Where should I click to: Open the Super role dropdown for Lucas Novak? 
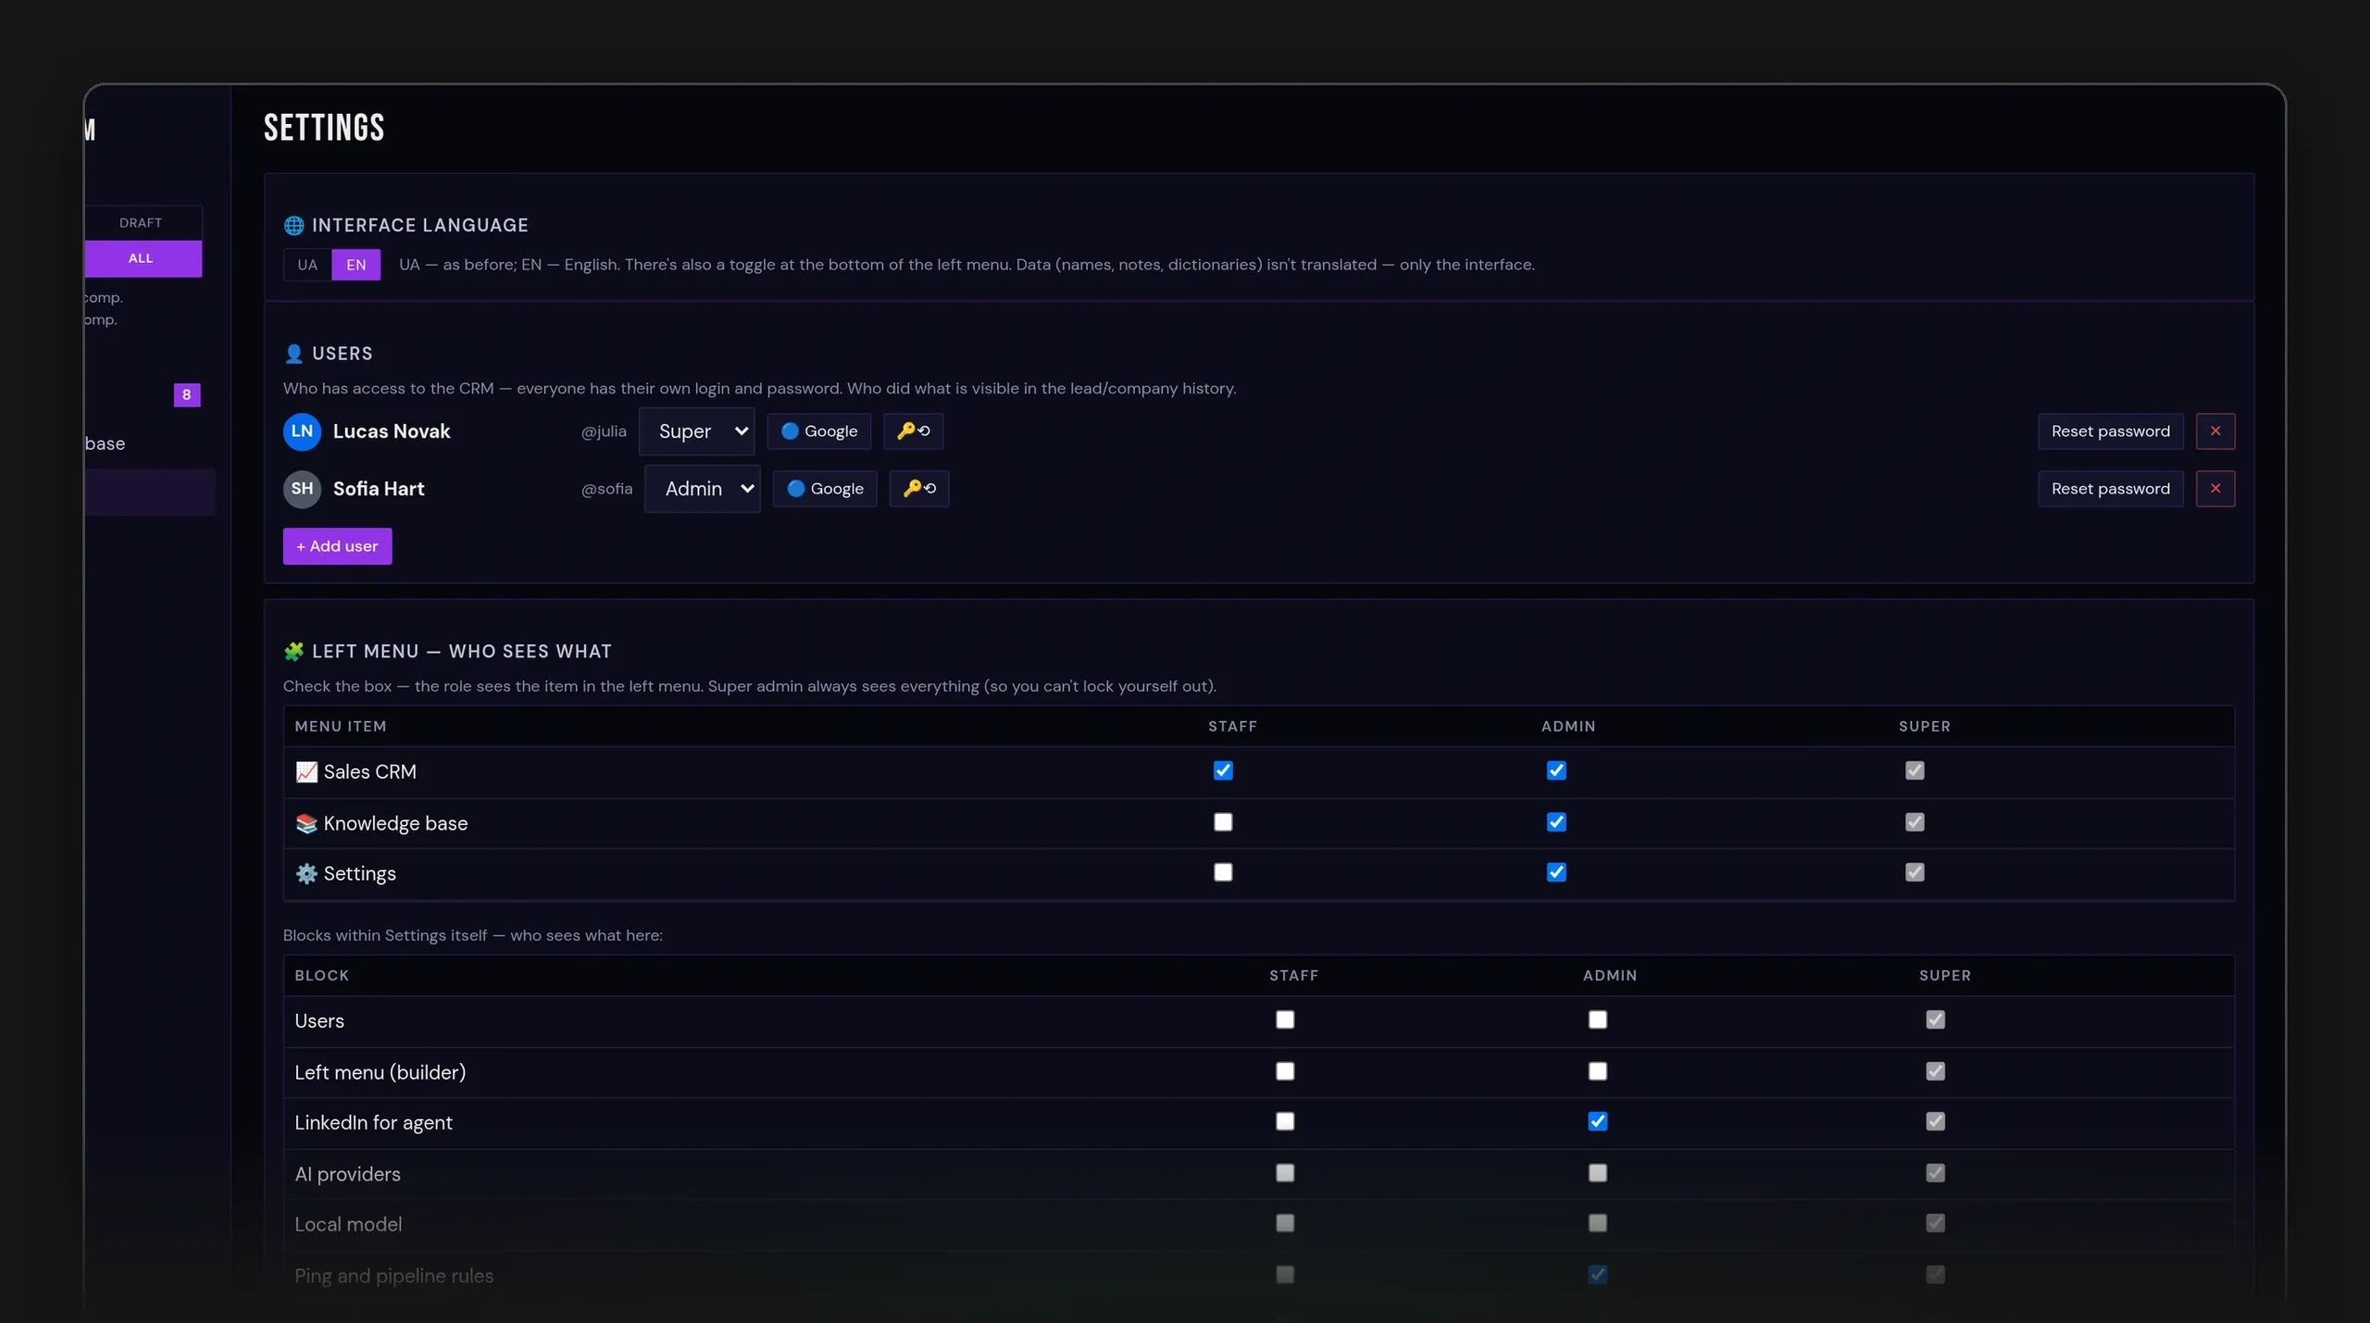point(696,431)
